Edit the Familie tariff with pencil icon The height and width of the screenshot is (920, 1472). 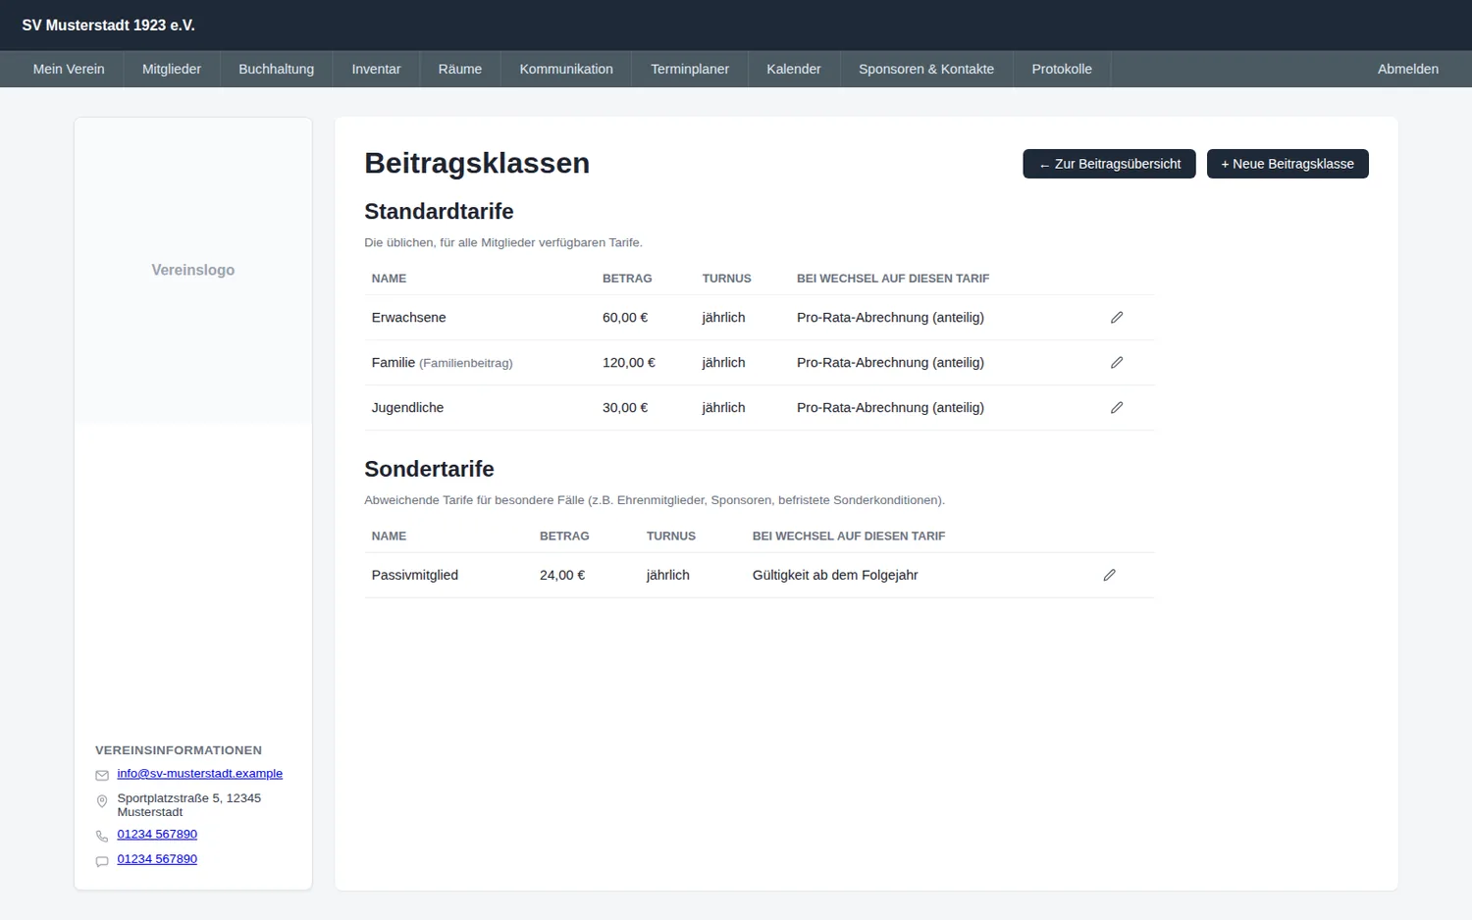click(1116, 363)
